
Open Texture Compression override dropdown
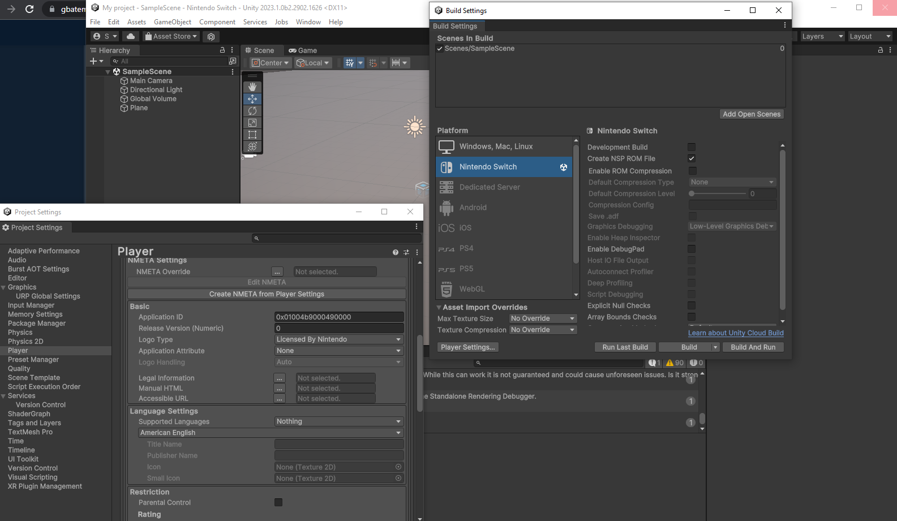[543, 330]
